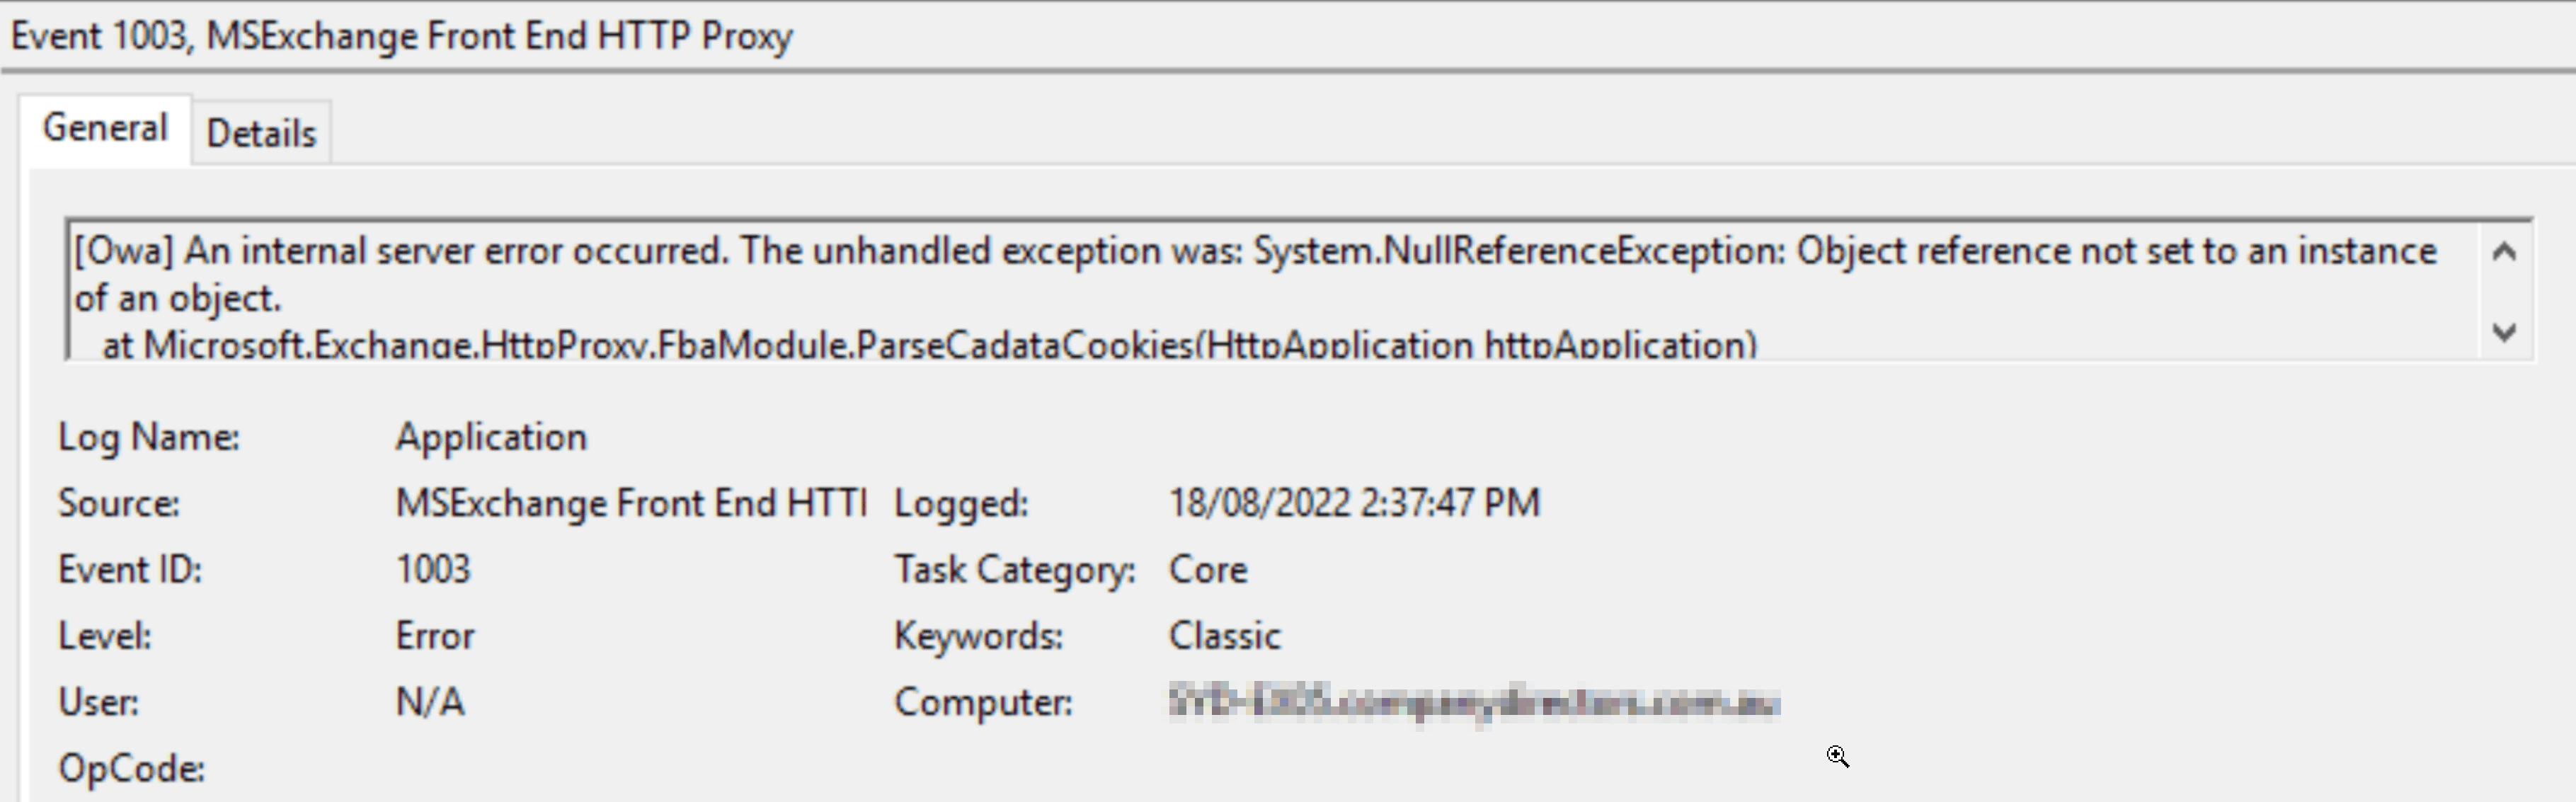Click the description scroll down arrow
Viewport: 2576px width, 802px height.
[x=2504, y=332]
